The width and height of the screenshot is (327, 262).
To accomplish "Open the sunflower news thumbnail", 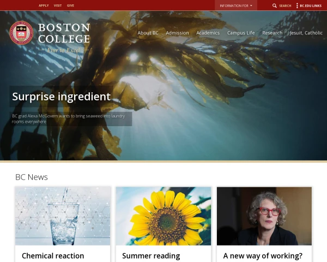I will click(x=163, y=216).
